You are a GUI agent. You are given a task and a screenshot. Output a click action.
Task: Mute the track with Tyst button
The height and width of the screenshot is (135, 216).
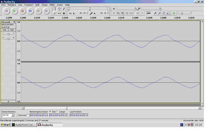5,30
